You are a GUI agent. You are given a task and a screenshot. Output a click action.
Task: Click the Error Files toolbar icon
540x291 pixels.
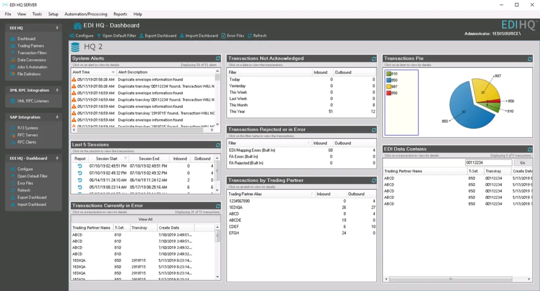pos(224,36)
